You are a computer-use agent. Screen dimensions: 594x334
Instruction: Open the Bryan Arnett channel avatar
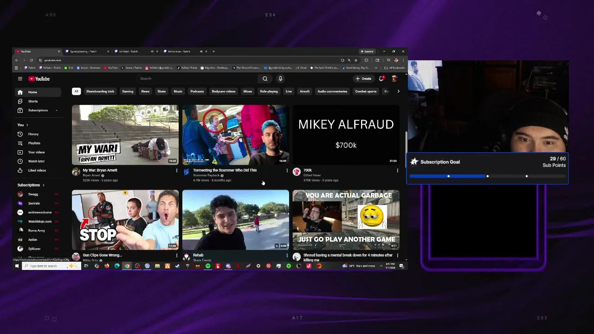[x=76, y=172]
